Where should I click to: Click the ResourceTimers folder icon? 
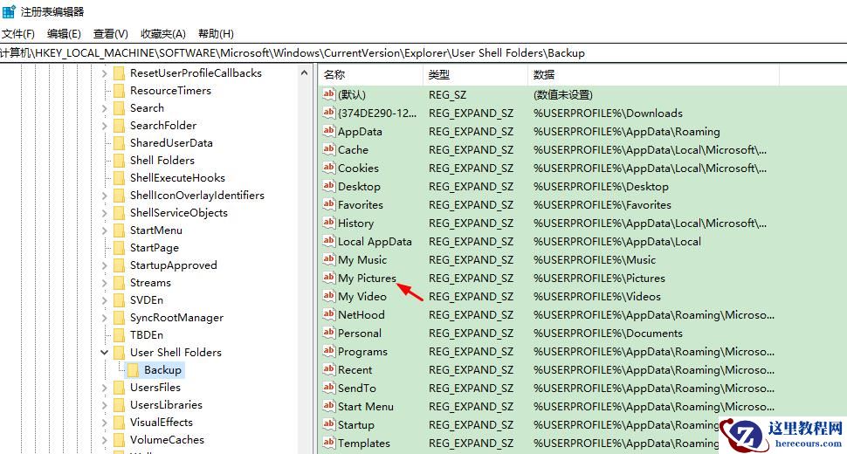click(120, 91)
